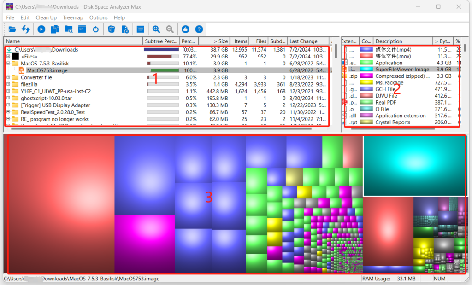Expand the [Trigger] USB Display Adapter node

point(8,105)
